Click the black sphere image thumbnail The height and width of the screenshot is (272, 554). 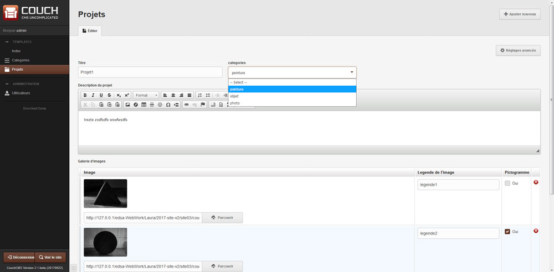[x=105, y=242]
